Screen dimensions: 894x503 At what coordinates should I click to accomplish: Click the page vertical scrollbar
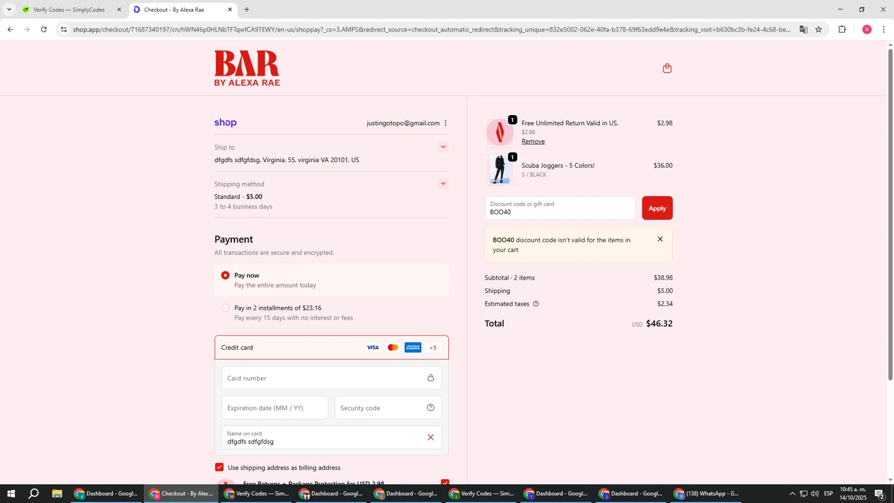tap(890, 215)
